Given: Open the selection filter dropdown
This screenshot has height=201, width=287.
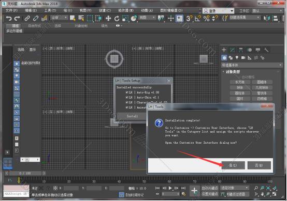Looking at the screenshot, I should click(x=59, y=18).
